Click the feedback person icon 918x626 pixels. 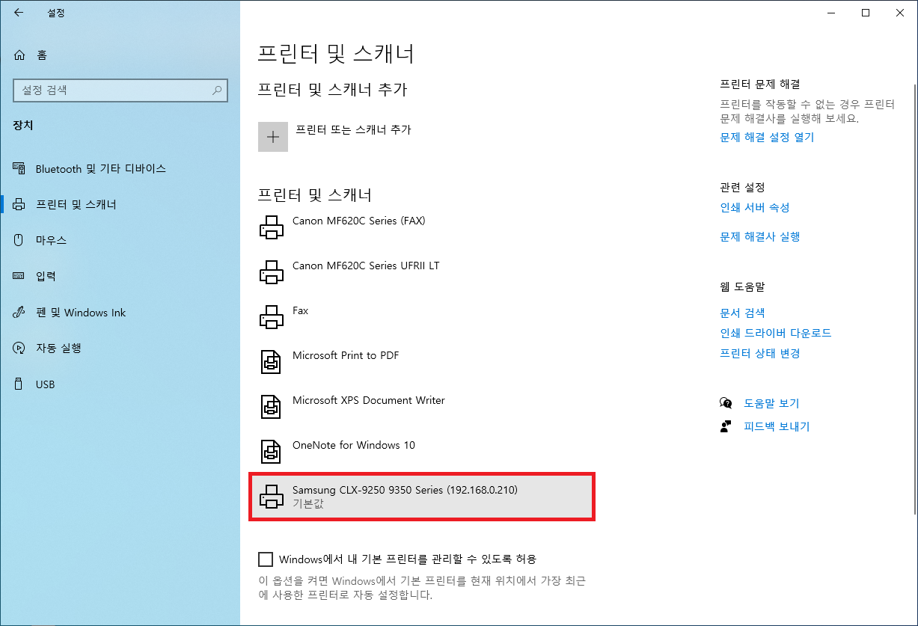tap(726, 426)
